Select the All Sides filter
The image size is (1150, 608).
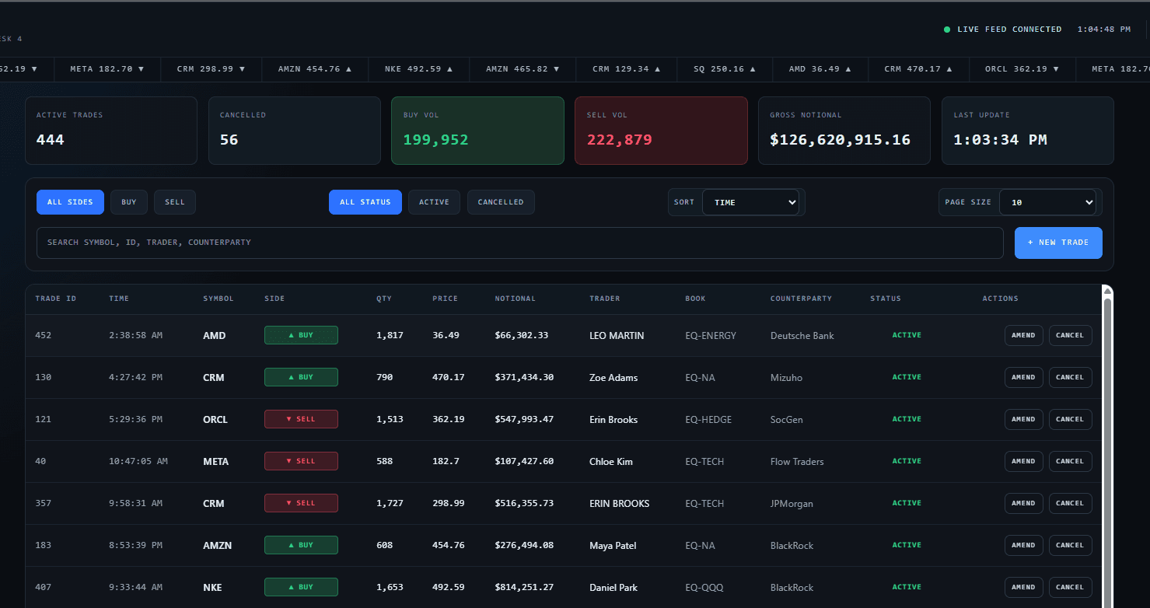[x=70, y=202]
